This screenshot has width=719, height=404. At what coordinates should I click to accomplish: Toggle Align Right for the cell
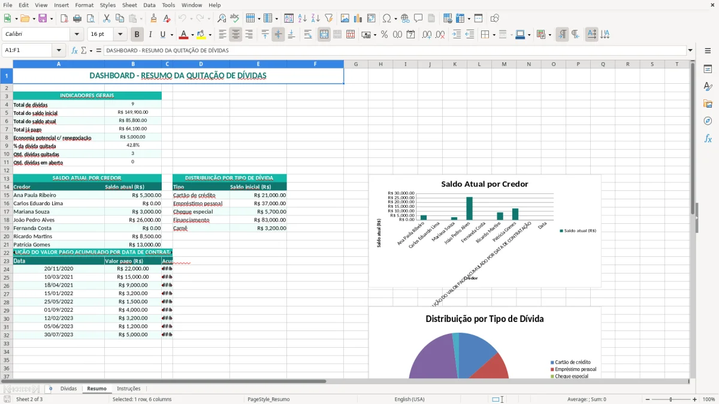tap(249, 35)
